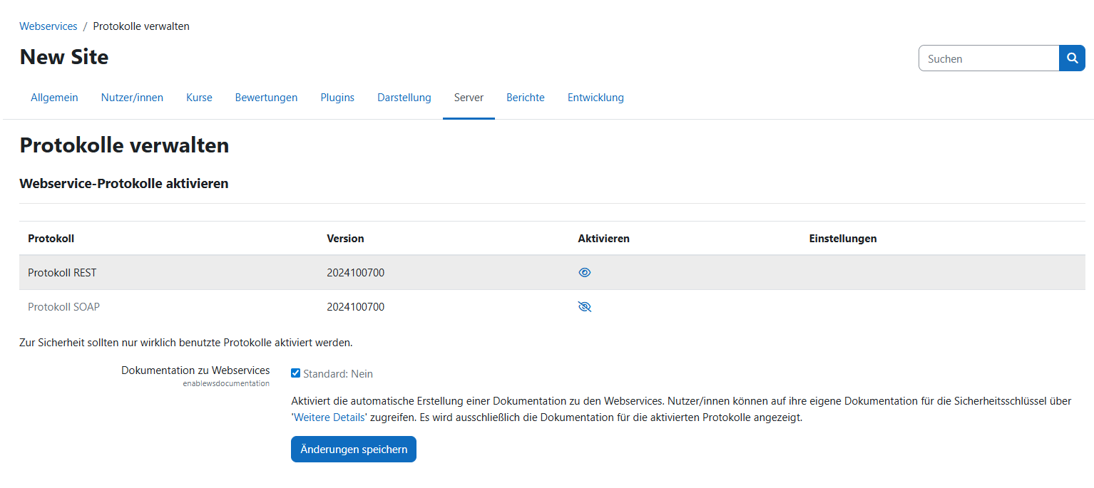
Task: Focus the Suchen search field
Action: point(988,58)
